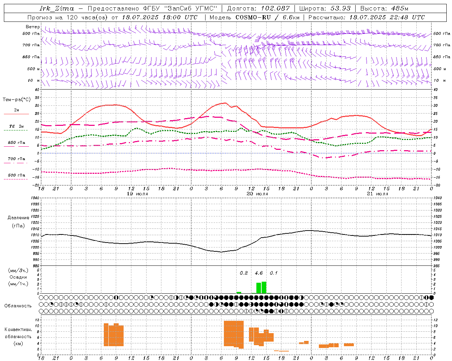The height and width of the screenshot is (361, 452).
Task: Click the Давление pressure panel label
Action: pyautogui.click(x=18, y=218)
